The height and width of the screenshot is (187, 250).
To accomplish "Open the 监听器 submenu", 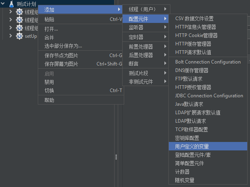I will coord(136,28).
